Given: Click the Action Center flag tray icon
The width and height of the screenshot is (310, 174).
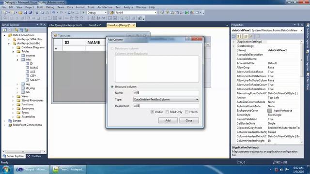Looking at the screenshot, I should click(x=287, y=170).
